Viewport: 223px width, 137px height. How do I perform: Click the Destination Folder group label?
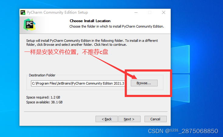(x=42, y=75)
